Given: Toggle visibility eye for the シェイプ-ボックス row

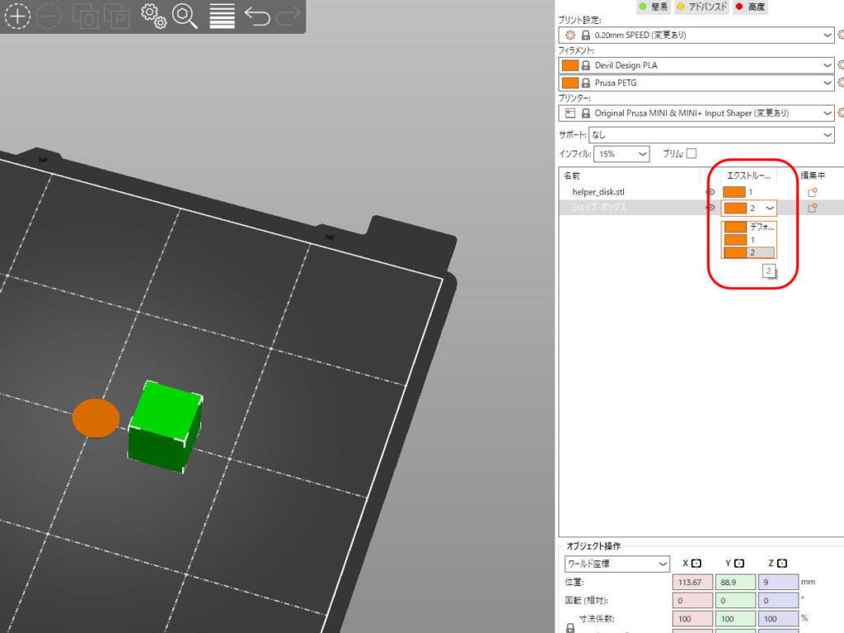Looking at the screenshot, I should point(710,208).
